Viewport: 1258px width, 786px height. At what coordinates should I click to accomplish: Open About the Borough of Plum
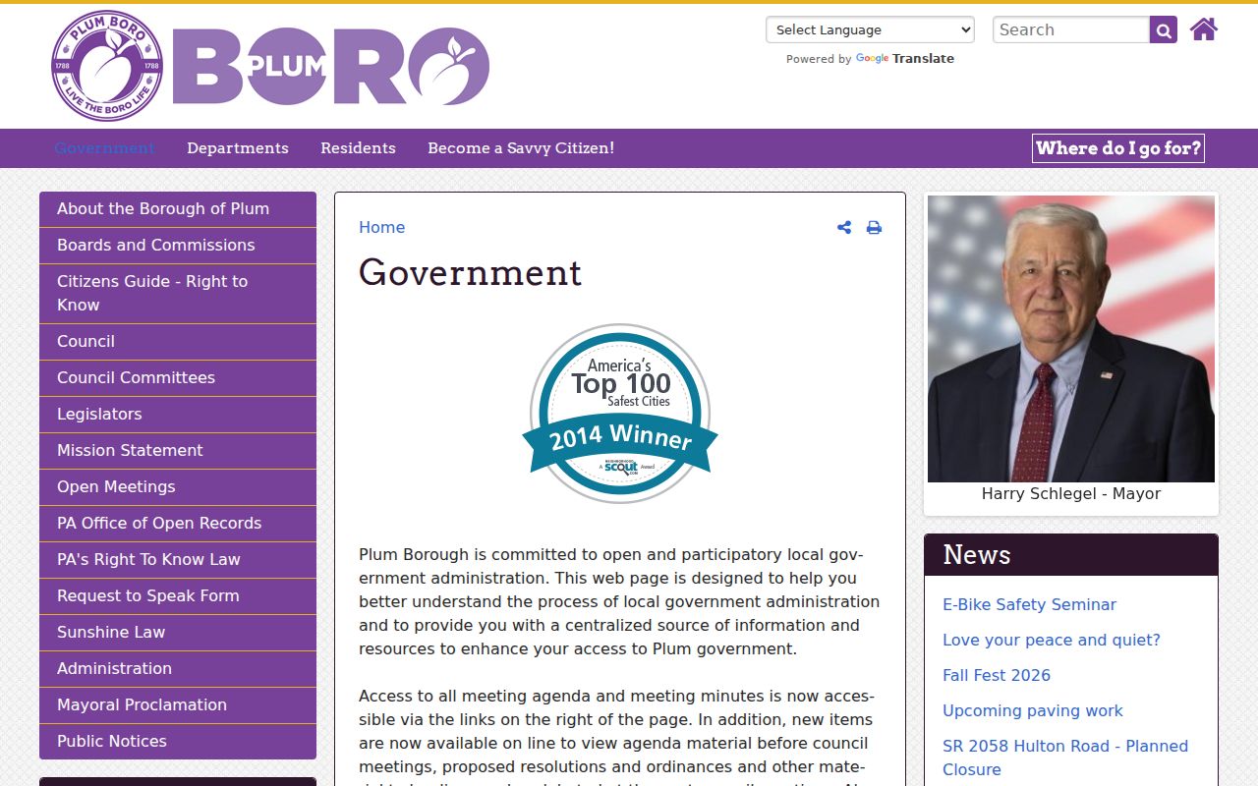[178, 209]
